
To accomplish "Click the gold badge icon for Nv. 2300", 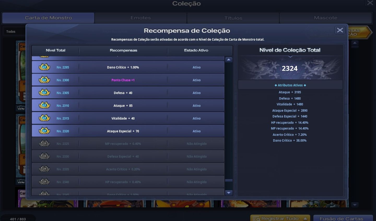I will pyautogui.click(x=44, y=80).
